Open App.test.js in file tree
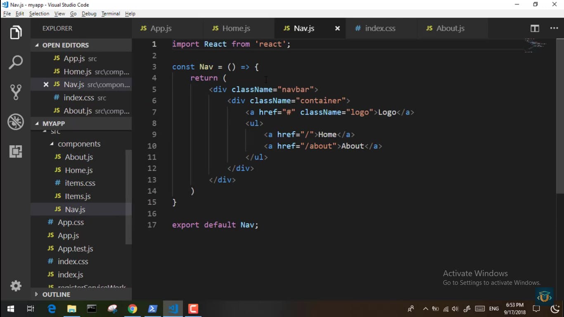This screenshot has width=564, height=317. pyautogui.click(x=78, y=248)
